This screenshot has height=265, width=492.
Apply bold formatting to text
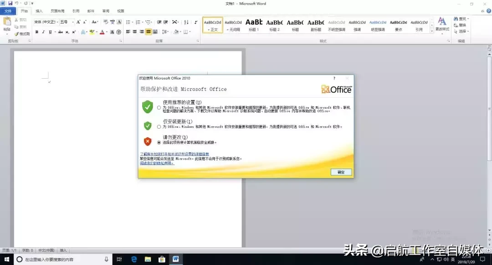pos(36,32)
